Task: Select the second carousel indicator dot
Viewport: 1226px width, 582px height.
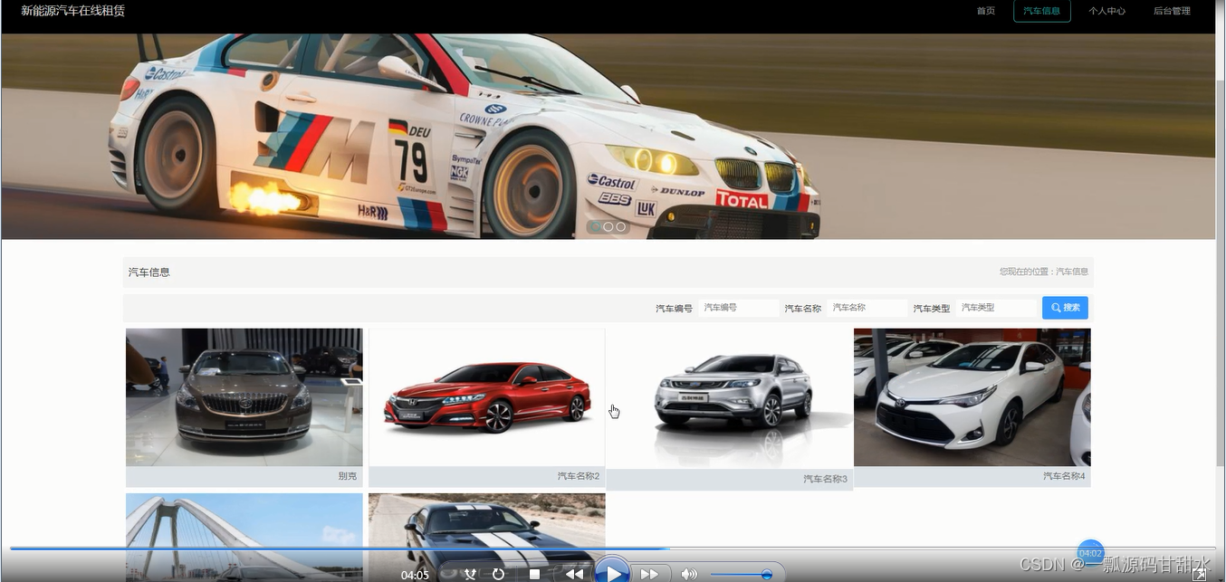Action: (x=608, y=226)
